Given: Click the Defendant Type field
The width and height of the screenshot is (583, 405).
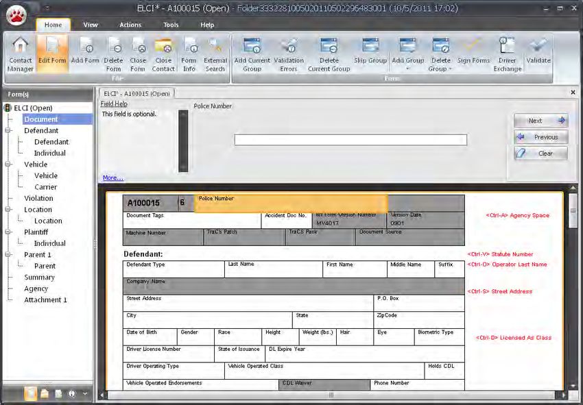Looking at the screenshot, I should point(174,269).
